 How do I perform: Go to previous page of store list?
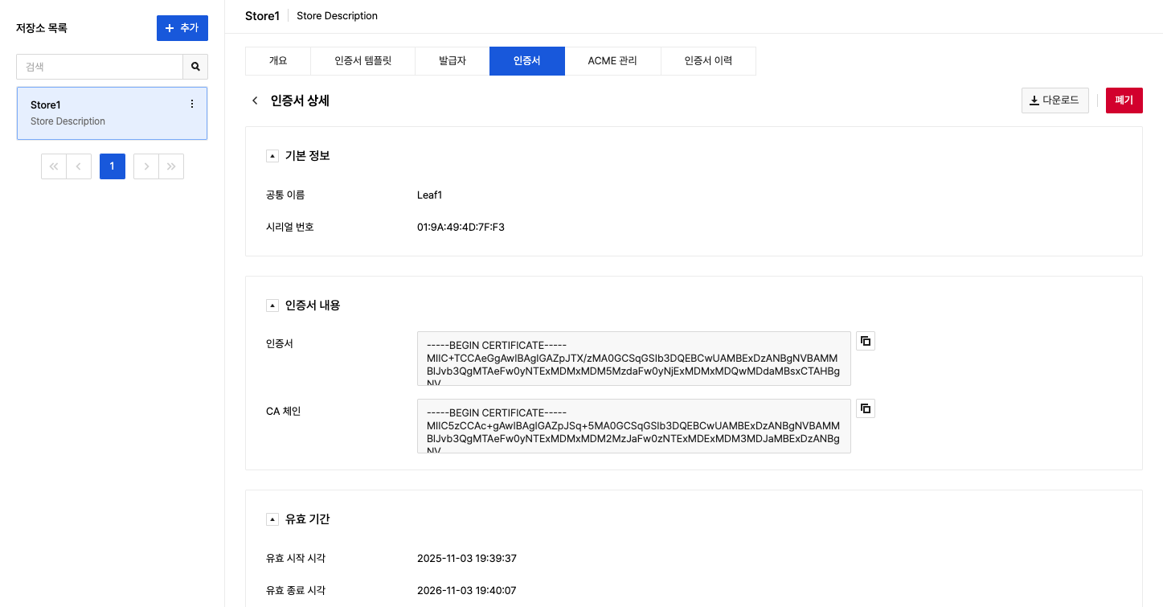click(79, 166)
